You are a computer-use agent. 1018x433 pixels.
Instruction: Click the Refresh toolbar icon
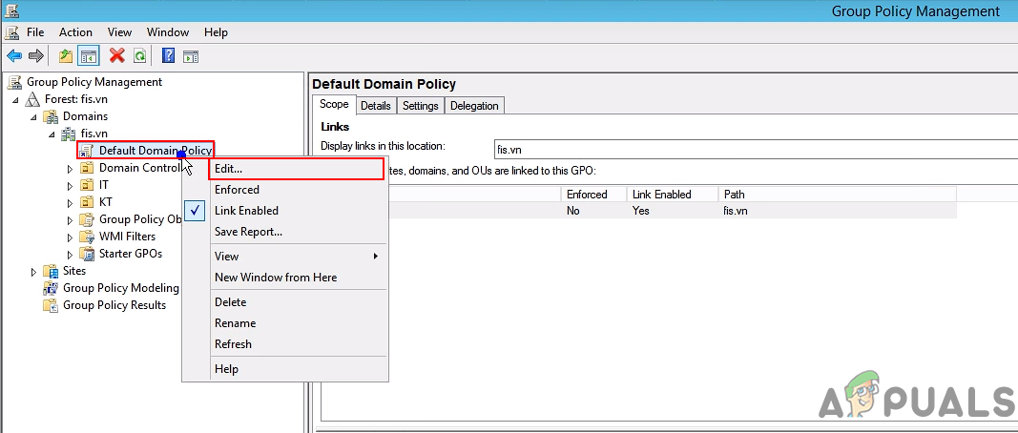tap(139, 56)
